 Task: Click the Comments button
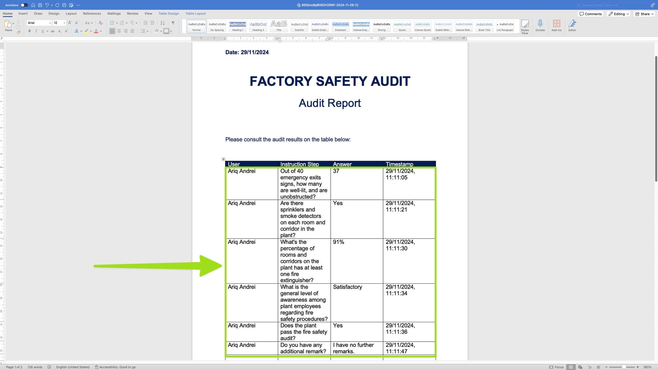(590, 14)
